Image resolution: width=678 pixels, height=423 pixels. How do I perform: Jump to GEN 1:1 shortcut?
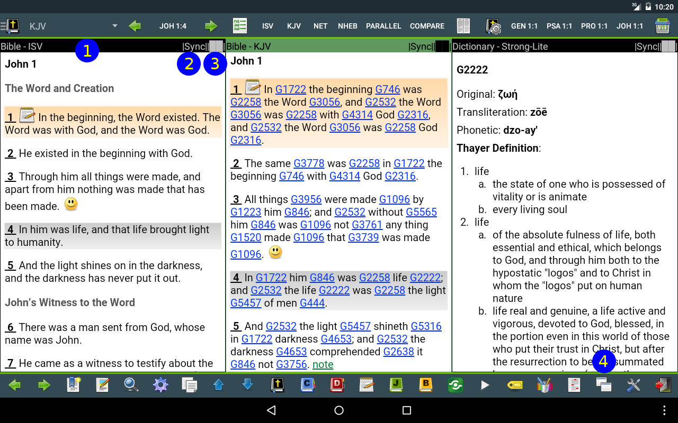click(x=524, y=26)
